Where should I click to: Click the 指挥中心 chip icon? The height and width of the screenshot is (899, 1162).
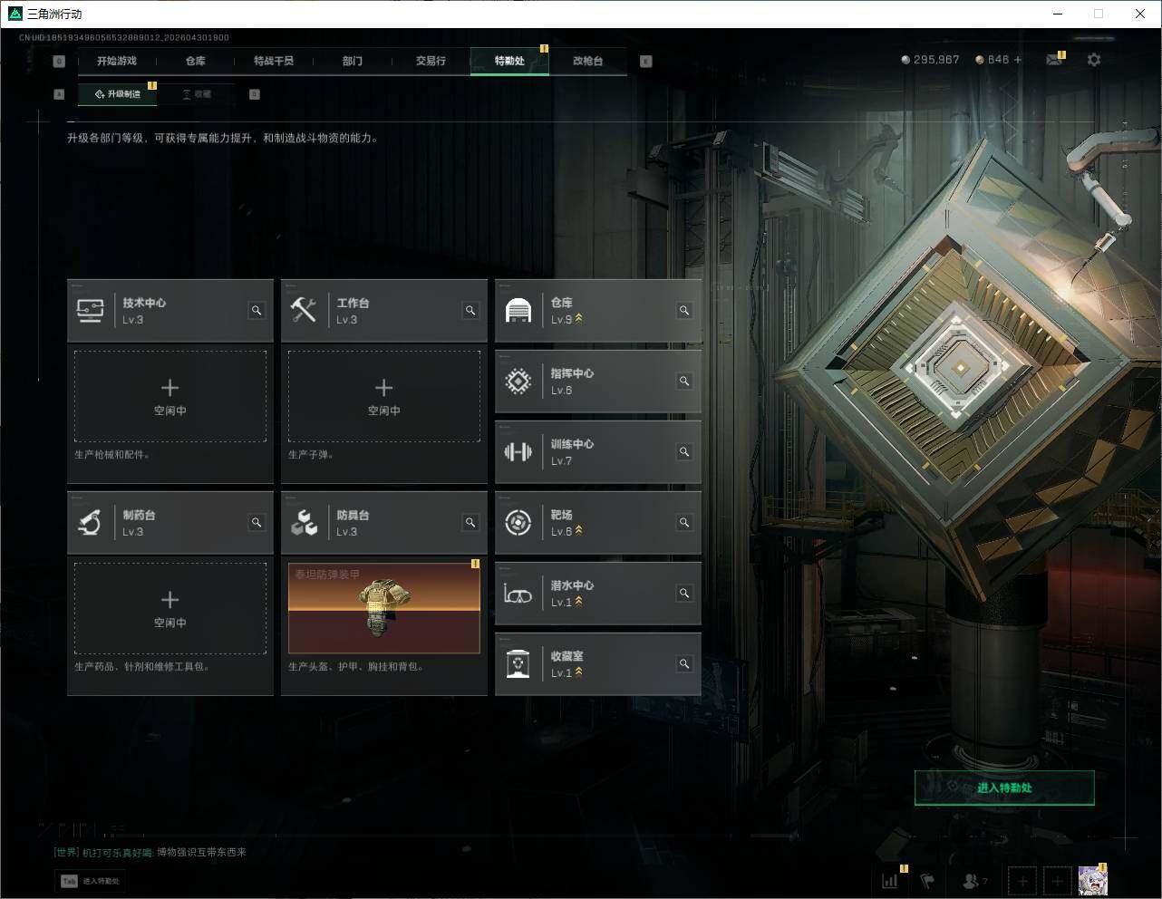click(518, 382)
